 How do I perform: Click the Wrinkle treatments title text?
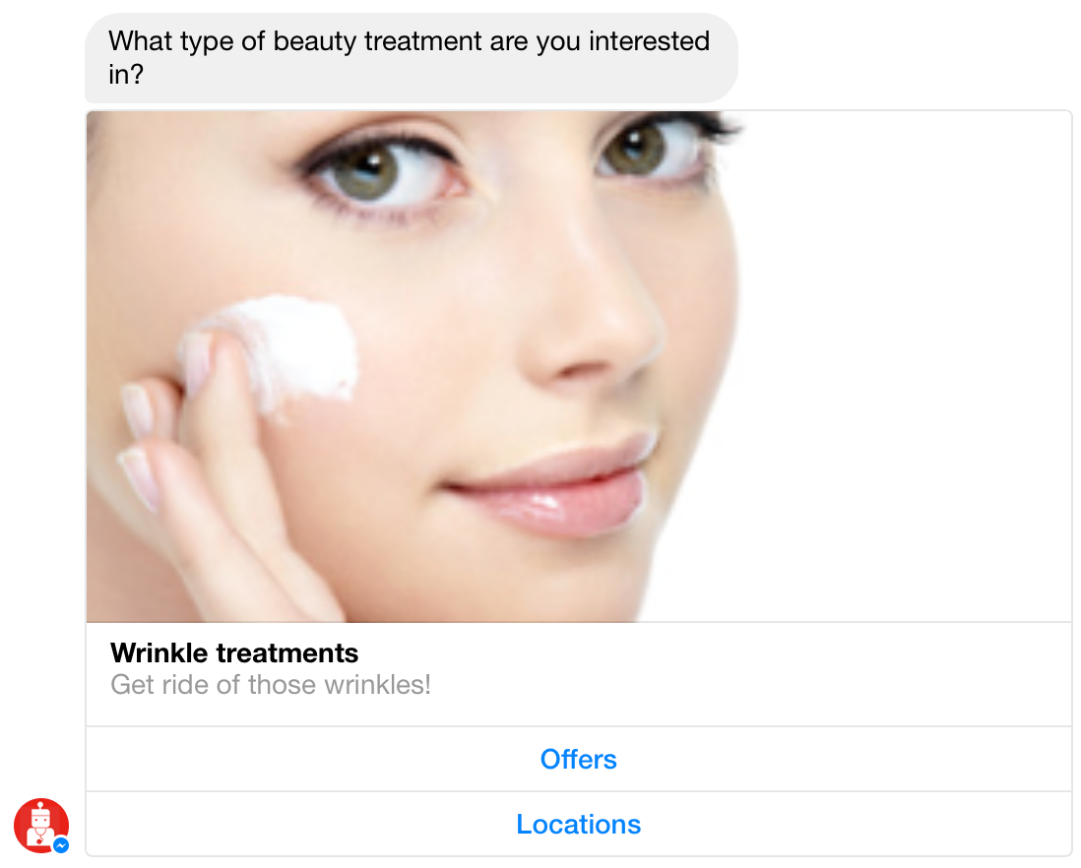[x=234, y=652]
